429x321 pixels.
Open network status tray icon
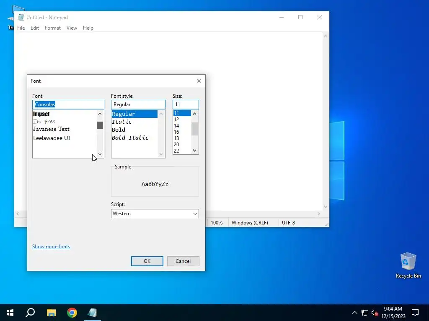point(365,313)
